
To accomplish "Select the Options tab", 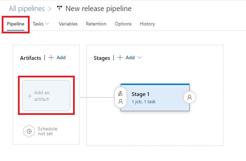I will [123, 24].
